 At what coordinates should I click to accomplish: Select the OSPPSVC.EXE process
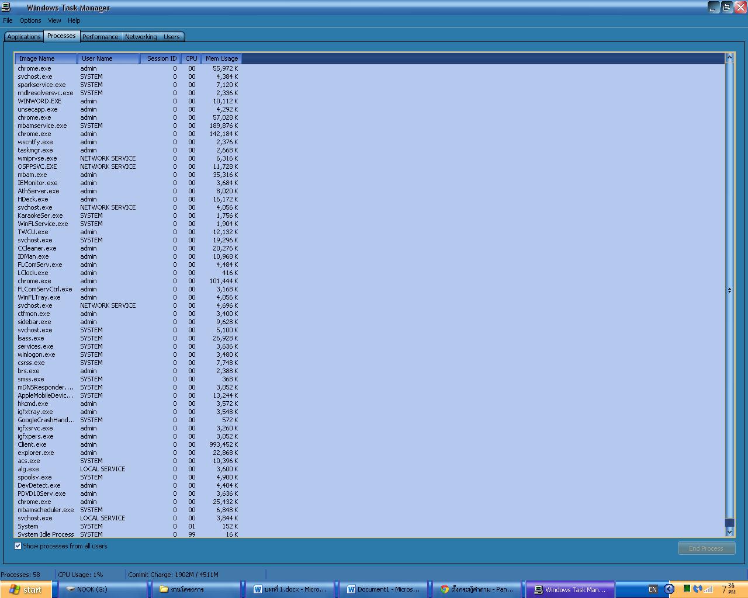point(127,166)
